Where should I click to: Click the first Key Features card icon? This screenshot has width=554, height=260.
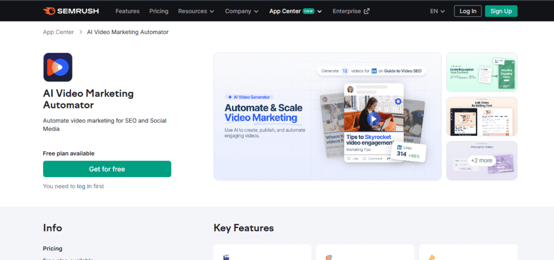click(226, 257)
